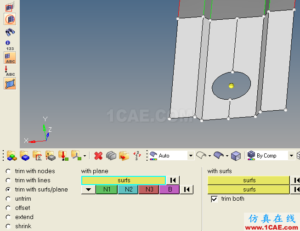Choose the extend radio option

pos(8,217)
